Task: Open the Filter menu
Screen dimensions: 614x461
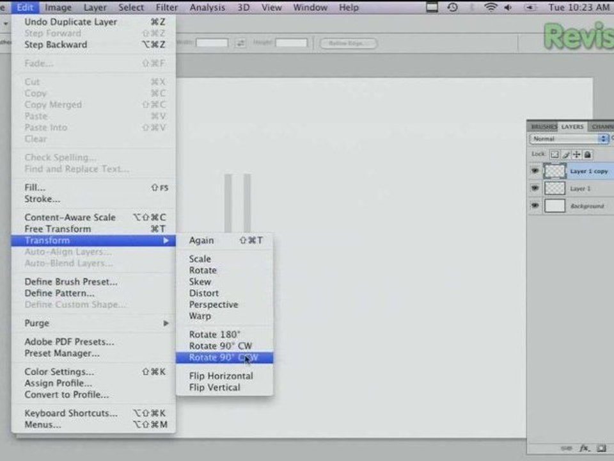Action: [x=167, y=8]
